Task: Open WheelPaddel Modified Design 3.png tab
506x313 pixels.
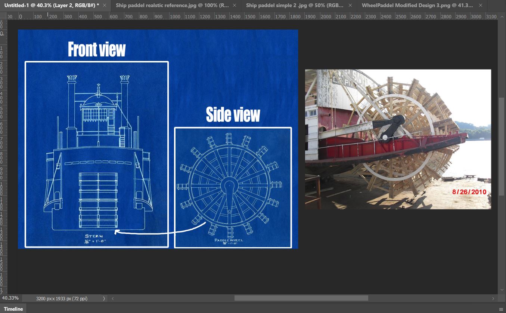Action: coord(417,6)
